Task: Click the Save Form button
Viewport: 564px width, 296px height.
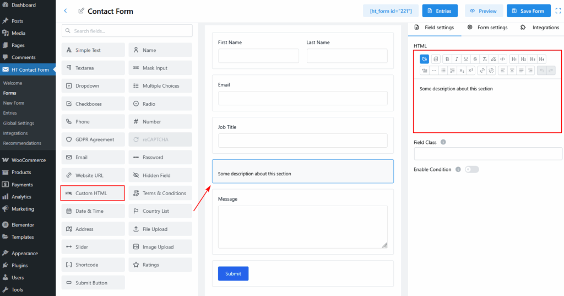Action: click(528, 11)
